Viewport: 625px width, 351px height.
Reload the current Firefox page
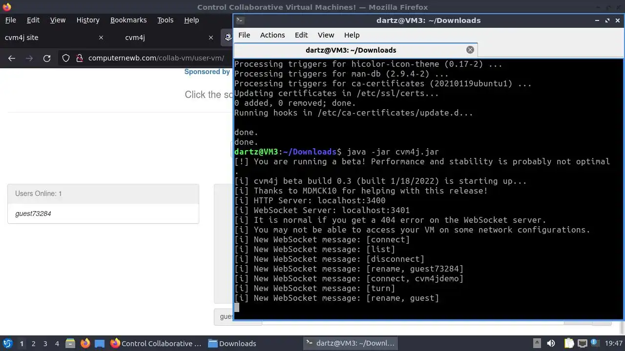(x=47, y=58)
